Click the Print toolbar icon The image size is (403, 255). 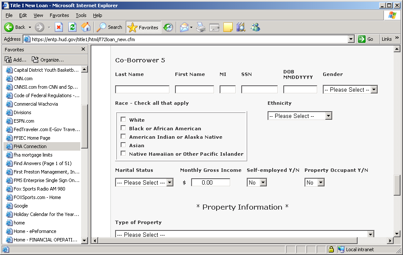[201, 27]
